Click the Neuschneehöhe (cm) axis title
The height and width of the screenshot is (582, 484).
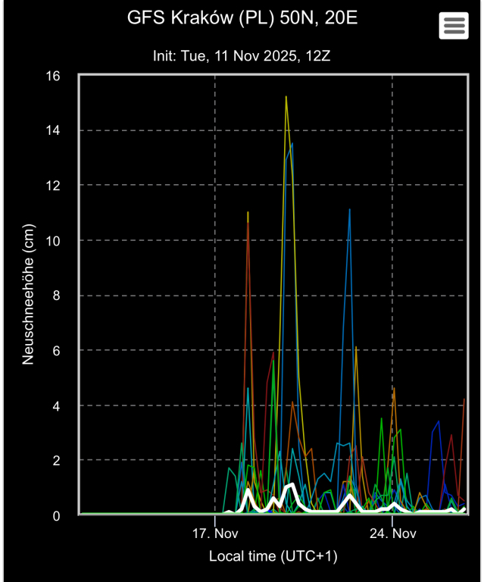(x=28, y=295)
